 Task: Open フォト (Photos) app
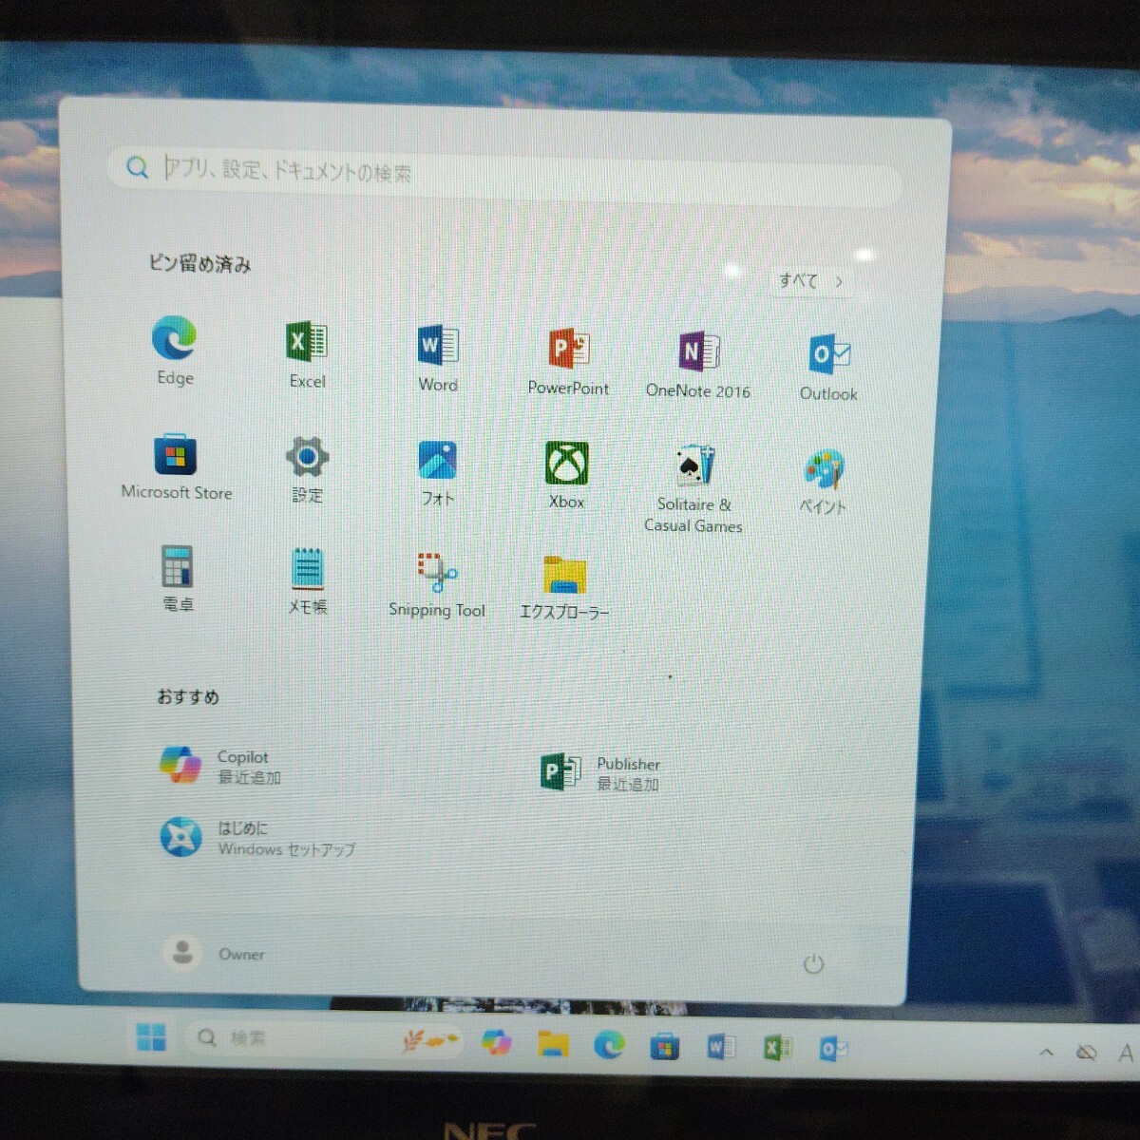coord(437,472)
